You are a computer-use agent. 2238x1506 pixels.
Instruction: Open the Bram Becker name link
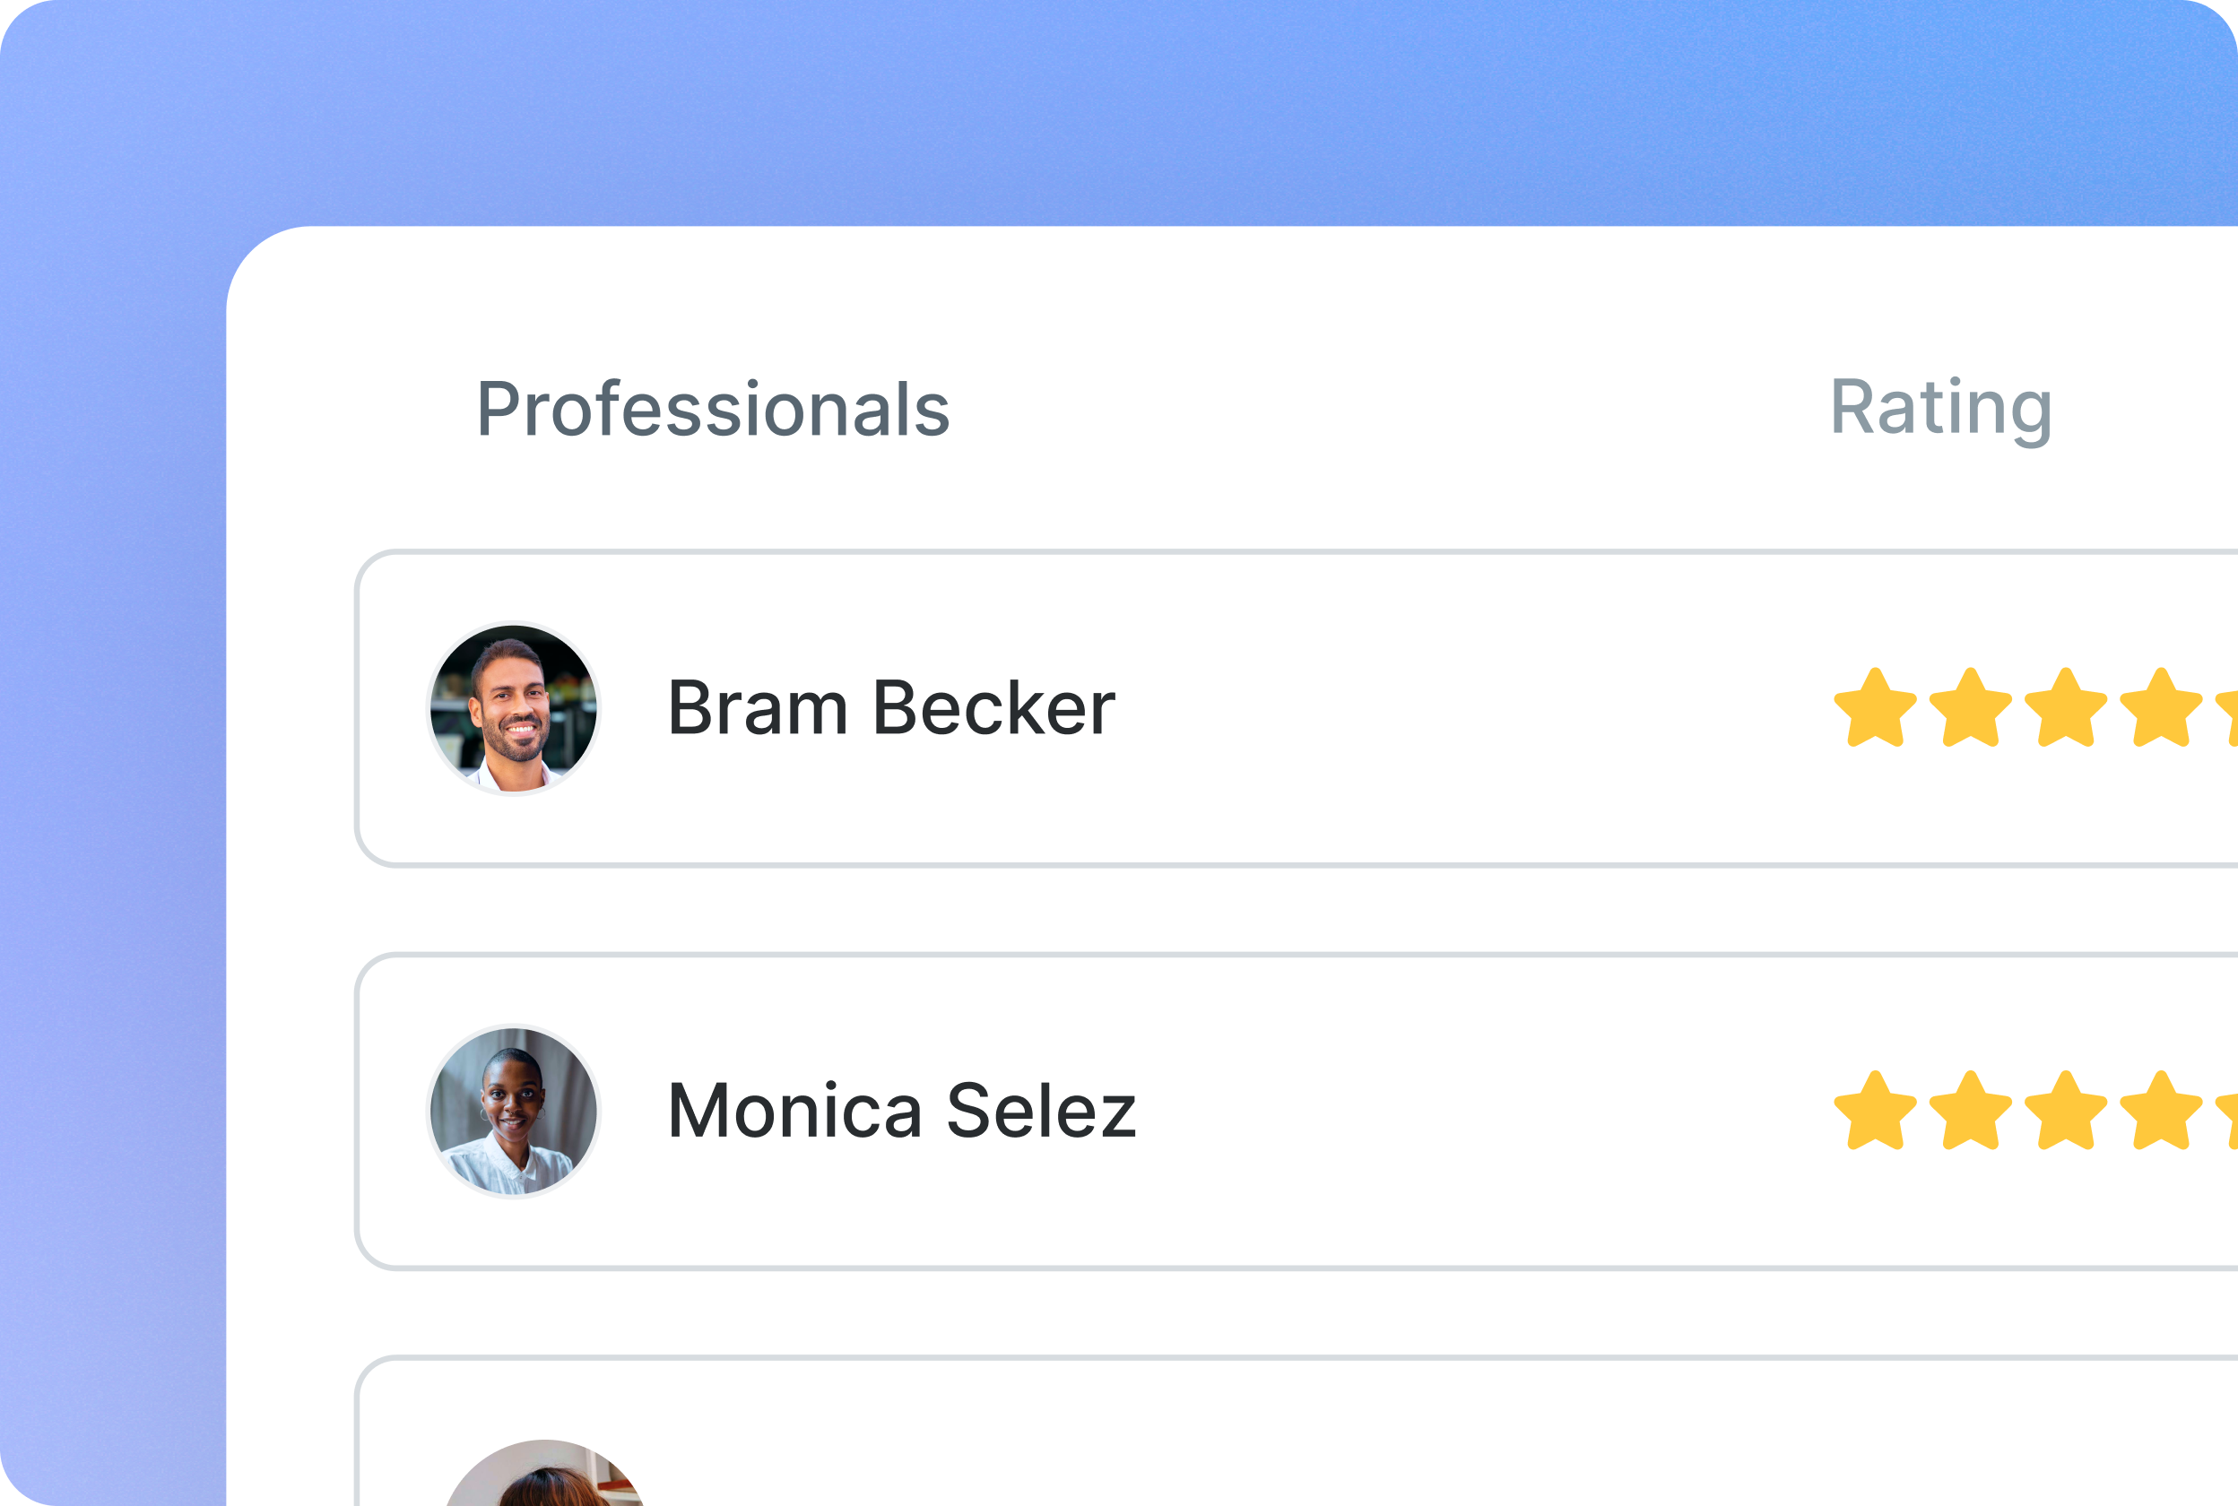point(891,708)
